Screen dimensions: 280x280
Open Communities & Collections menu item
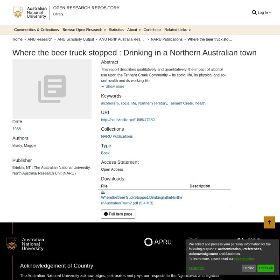coord(36,30)
